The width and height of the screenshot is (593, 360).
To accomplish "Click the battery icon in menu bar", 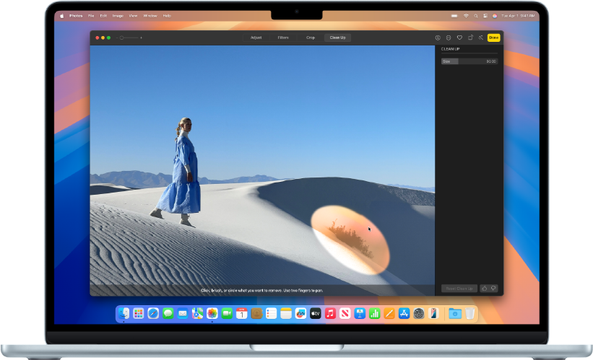I will click(x=454, y=16).
